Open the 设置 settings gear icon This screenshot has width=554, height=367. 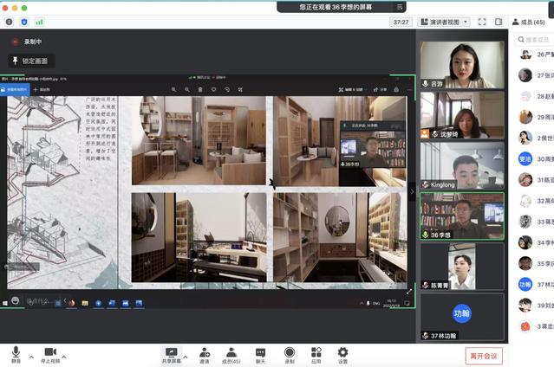pyautogui.click(x=342, y=351)
